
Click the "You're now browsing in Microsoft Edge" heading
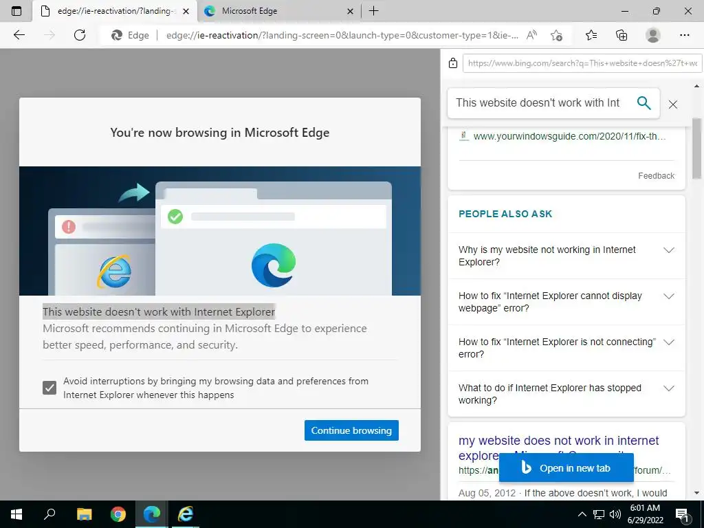(219, 133)
